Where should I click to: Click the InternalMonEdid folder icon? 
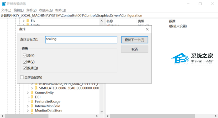coord(32,106)
